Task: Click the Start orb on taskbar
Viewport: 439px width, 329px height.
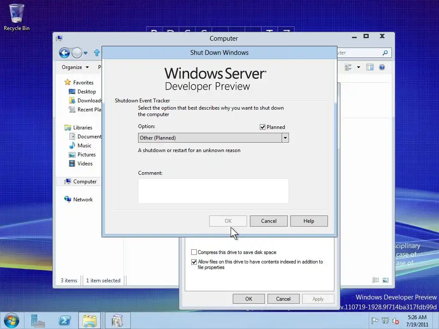Action: (12, 320)
